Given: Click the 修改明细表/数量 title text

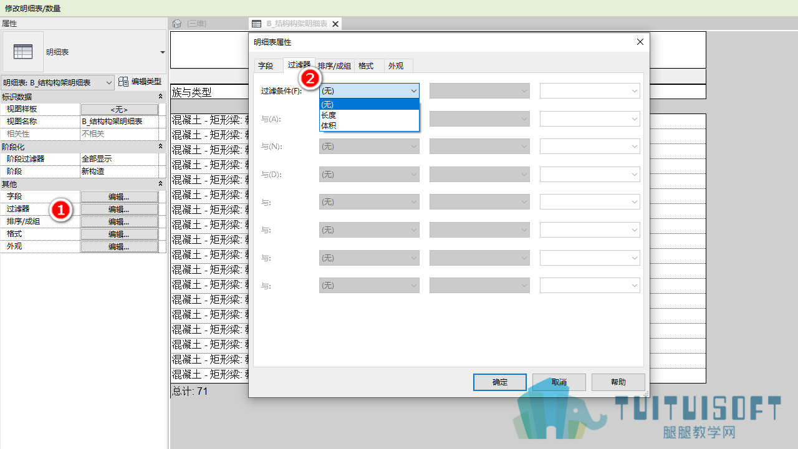Looking at the screenshot, I should point(33,8).
